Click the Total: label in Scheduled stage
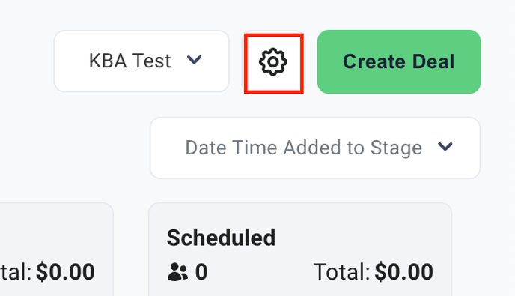This screenshot has height=296, width=515. click(341, 272)
